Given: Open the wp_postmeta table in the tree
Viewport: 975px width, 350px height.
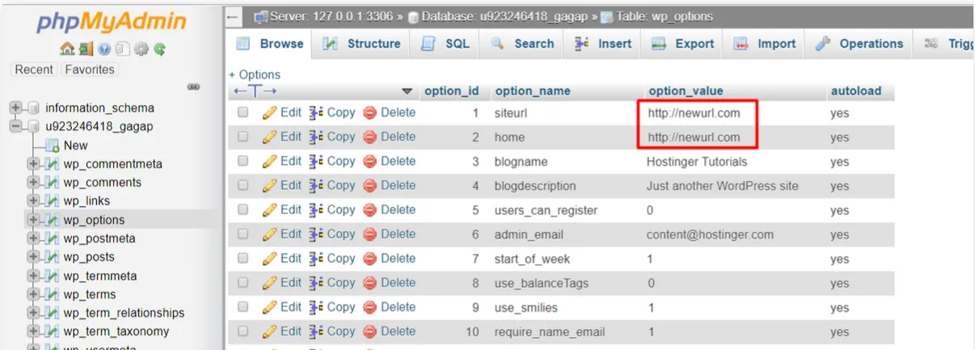Looking at the screenshot, I should click(99, 238).
